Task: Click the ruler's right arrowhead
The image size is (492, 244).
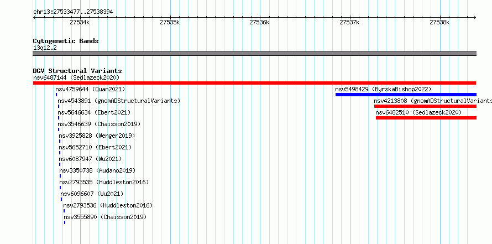Action: [x=475, y=17]
